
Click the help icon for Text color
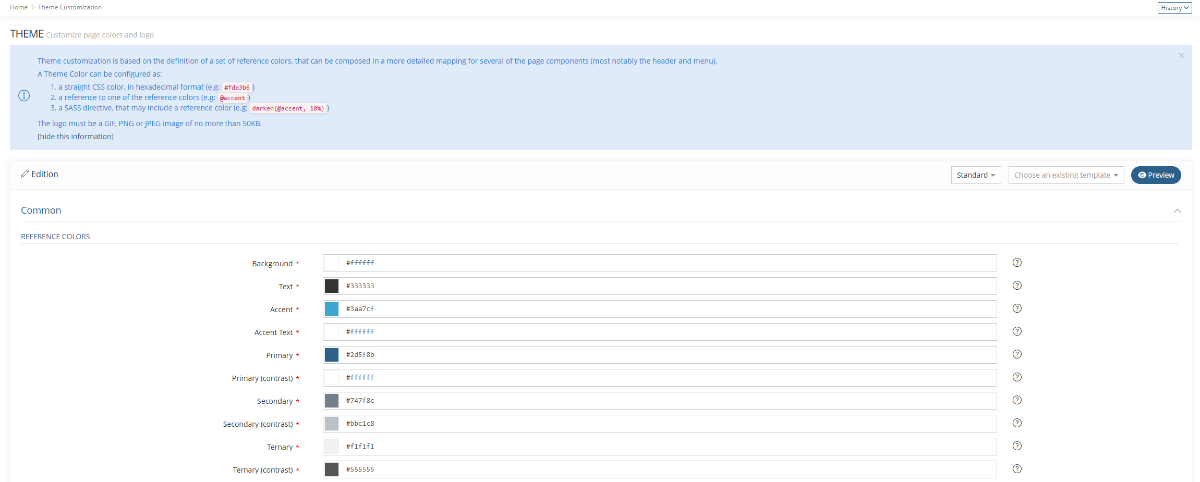pos(1016,286)
